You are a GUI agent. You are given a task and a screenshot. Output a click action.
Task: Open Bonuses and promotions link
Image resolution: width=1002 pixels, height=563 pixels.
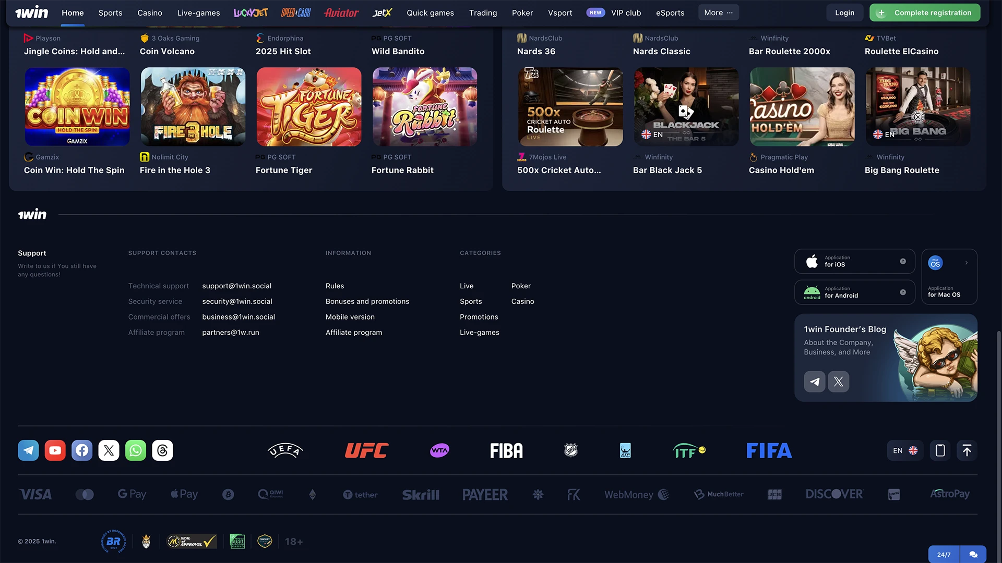(367, 301)
